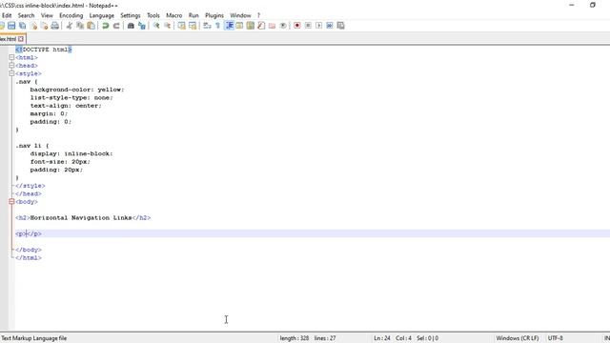This screenshot has height=343, width=610.
Task: Click the Print toolbar icon
Action: pyautogui.click(x=55, y=26)
